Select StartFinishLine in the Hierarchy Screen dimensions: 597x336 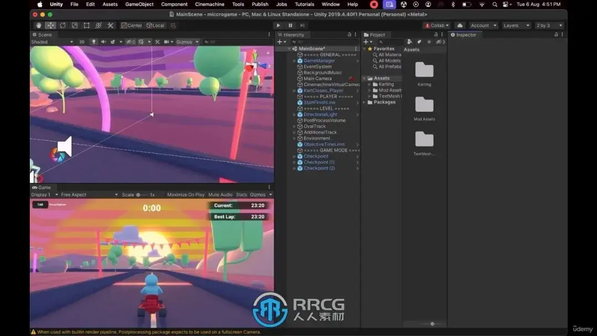click(x=320, y=102)
